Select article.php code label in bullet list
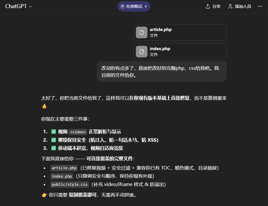 (x=64, y=168)
